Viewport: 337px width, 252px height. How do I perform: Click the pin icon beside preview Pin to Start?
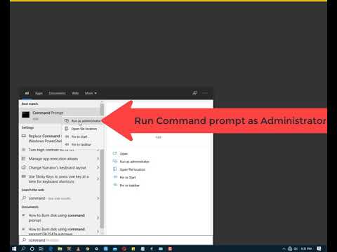(115, 177)
